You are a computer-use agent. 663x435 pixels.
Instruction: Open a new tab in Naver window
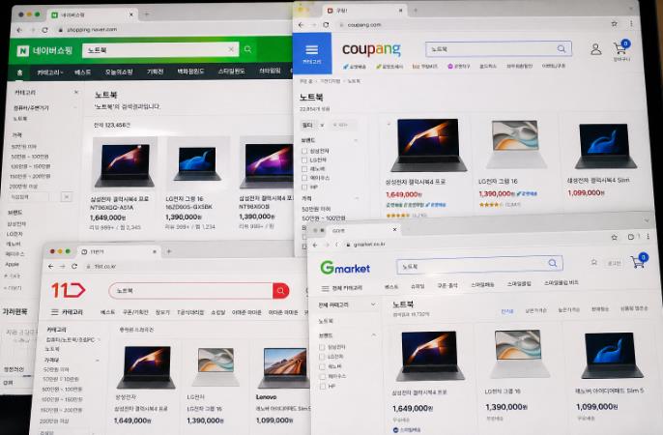147,14
